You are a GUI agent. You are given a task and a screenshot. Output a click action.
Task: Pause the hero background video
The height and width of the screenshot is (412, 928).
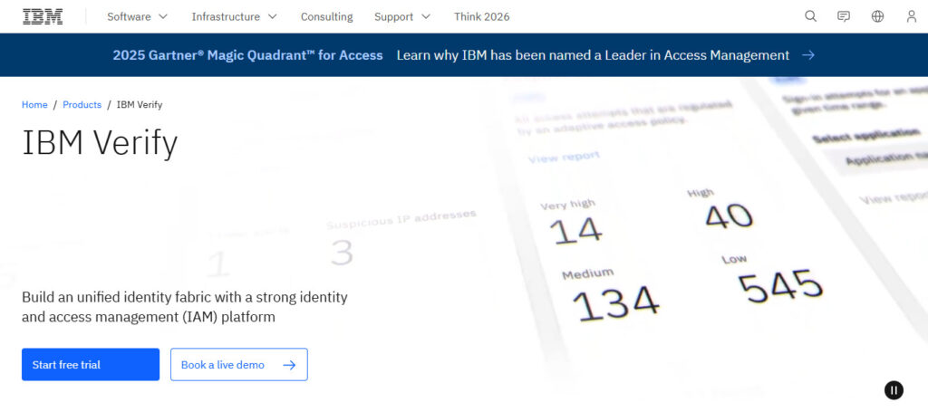pyautogui.click(x=894, y=390)
